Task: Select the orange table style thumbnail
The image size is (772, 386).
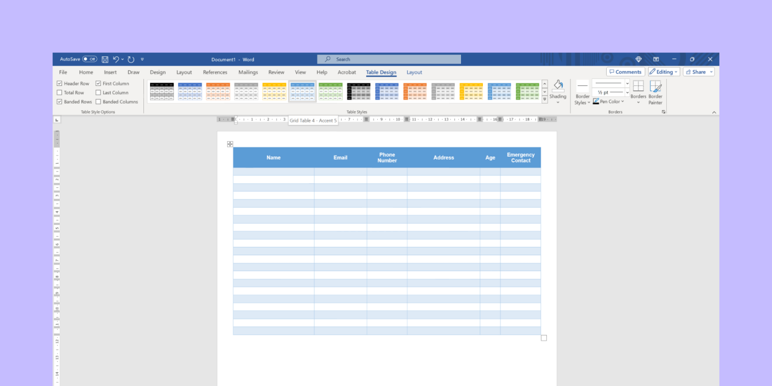Action: 218,91
